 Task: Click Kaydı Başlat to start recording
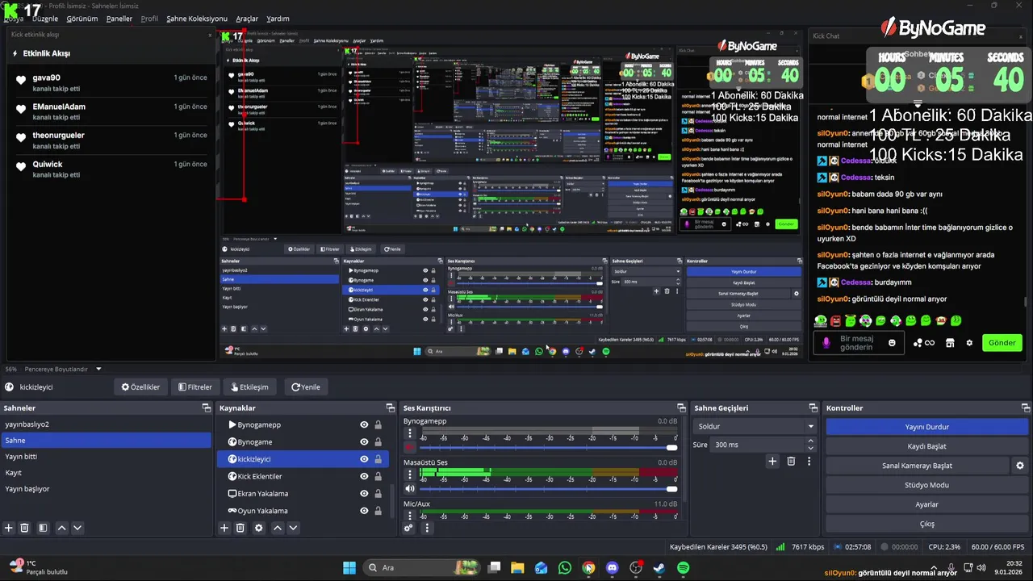coord(926,446)
